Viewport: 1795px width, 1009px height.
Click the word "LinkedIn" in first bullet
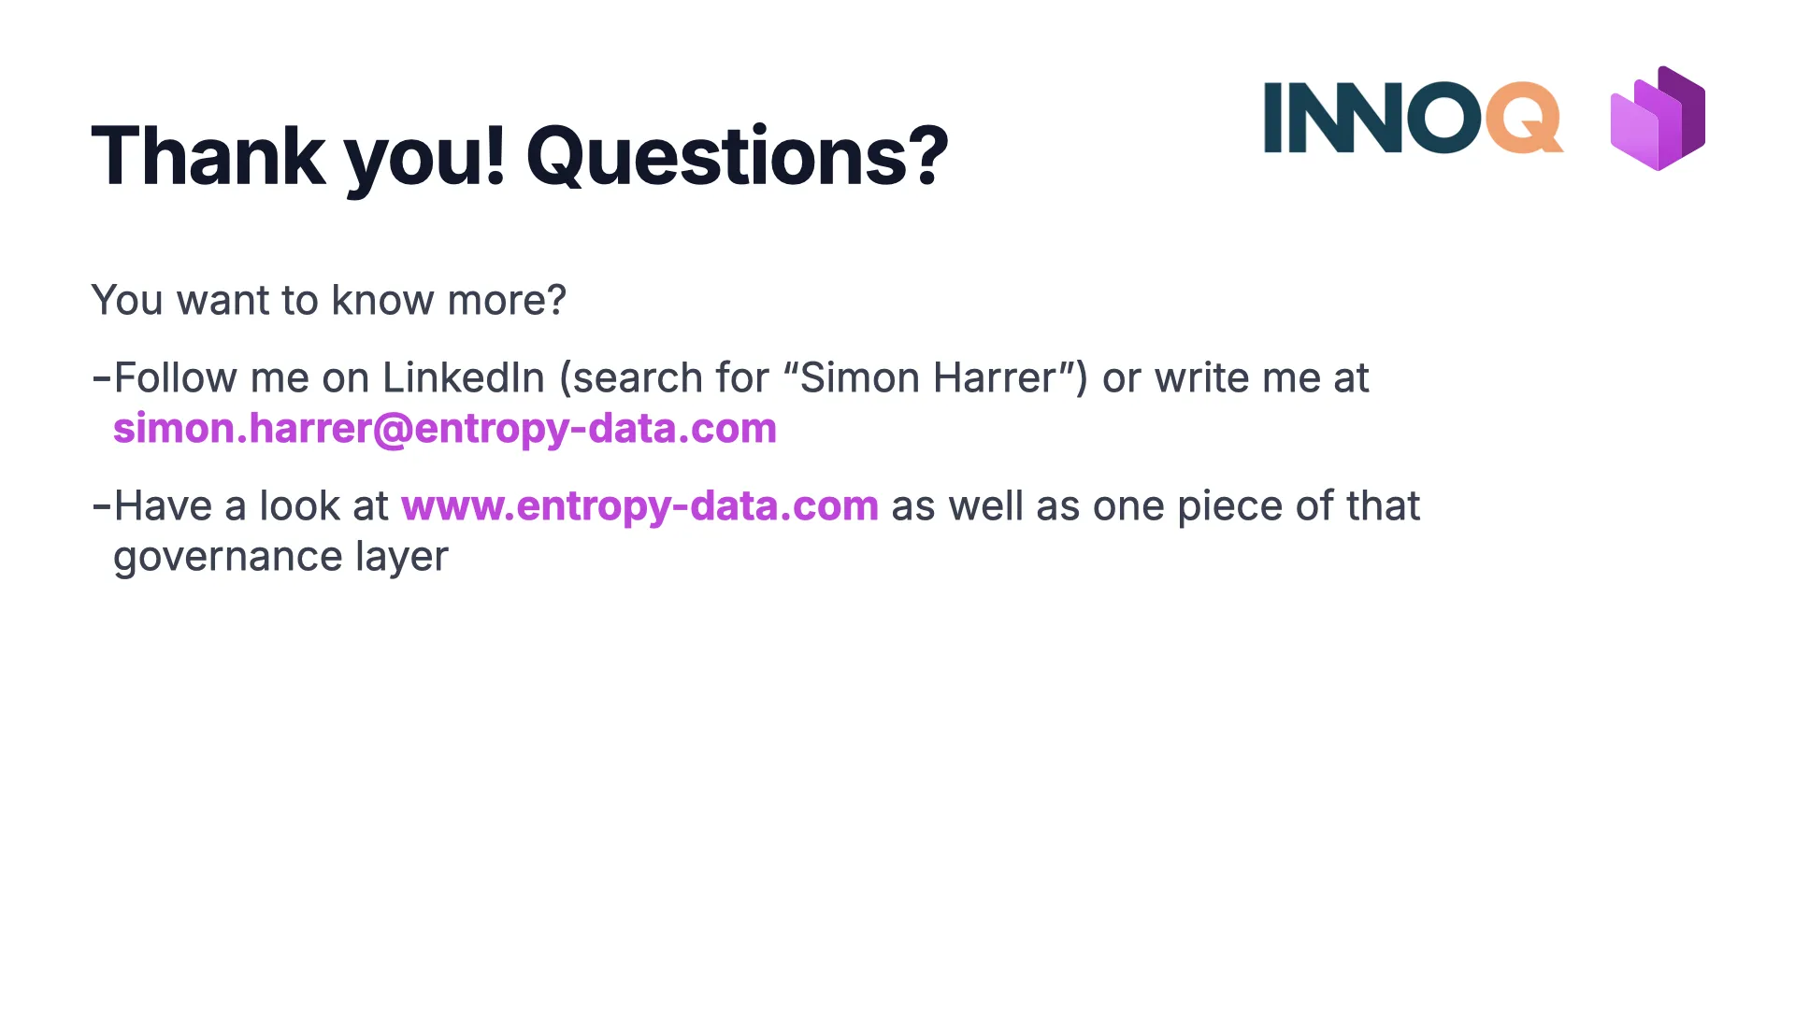463,378
